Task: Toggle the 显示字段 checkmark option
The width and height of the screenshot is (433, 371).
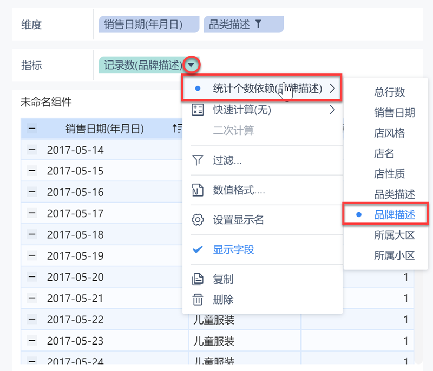Action: [233, 249]
